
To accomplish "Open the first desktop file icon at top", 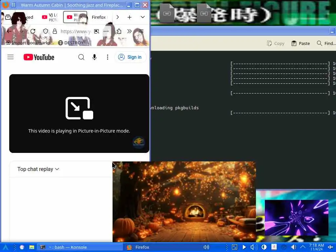I will (167, 13).
